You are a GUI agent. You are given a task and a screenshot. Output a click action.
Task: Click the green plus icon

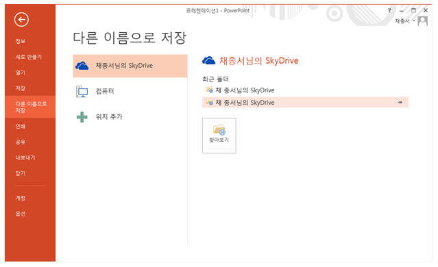tap(82, 117)
